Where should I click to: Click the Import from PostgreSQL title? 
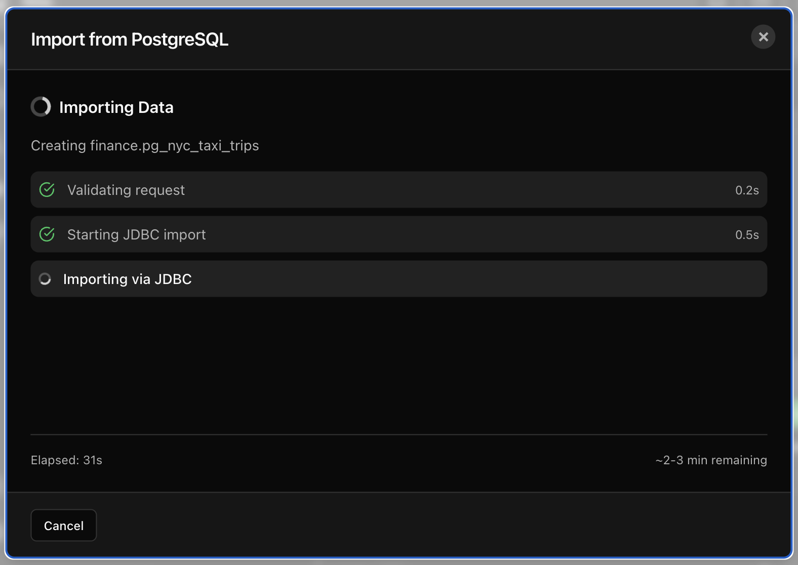(130, 39)
